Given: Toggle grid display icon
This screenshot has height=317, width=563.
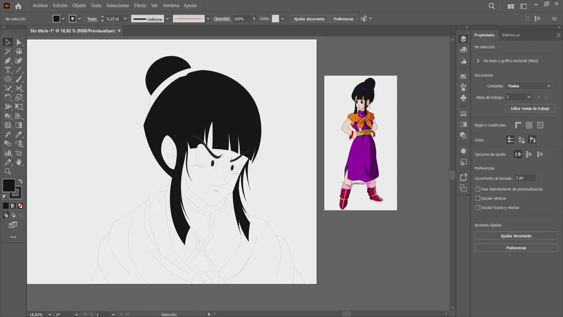Looking at the screenshot, I should [529, 125].
